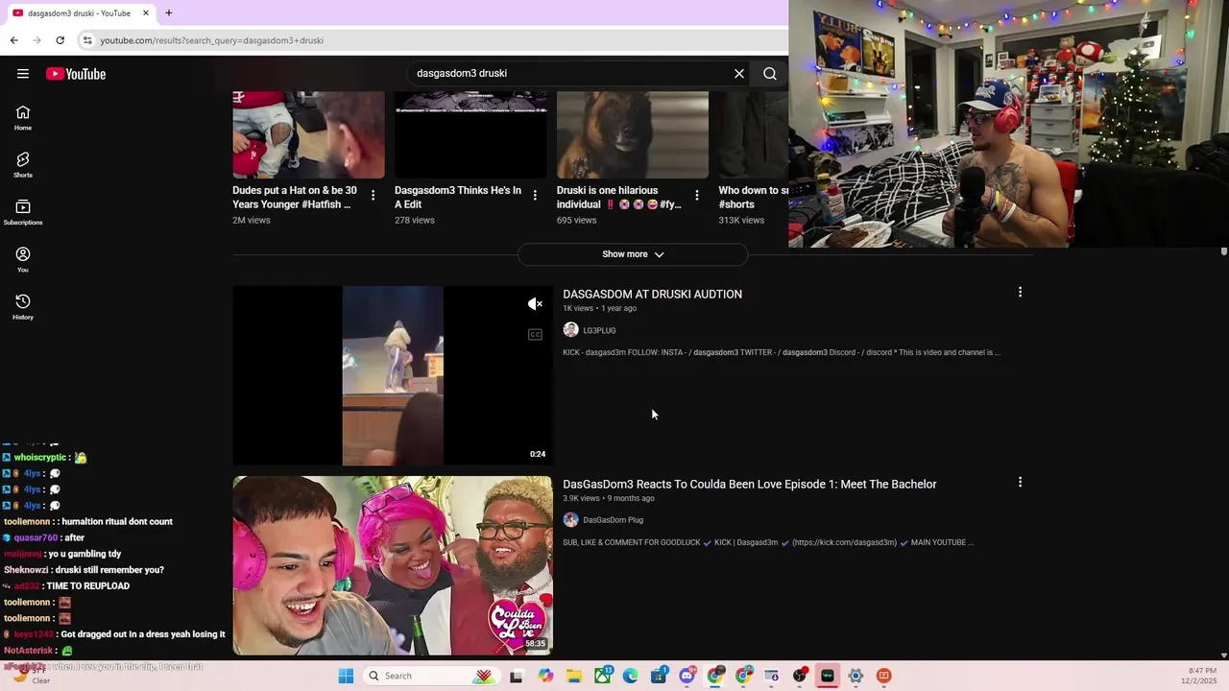Viewport: 1229px width, 691px height.
Task: Open the Windows Start menu
Action: [346, 676]
